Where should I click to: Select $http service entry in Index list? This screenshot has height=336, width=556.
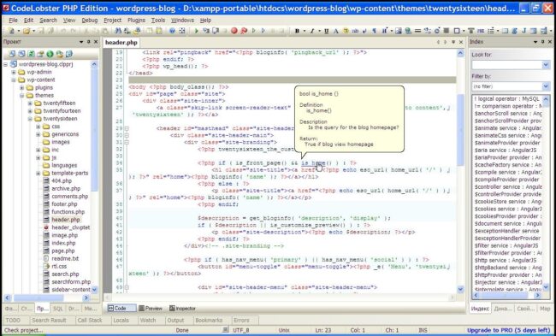[506, 260]
